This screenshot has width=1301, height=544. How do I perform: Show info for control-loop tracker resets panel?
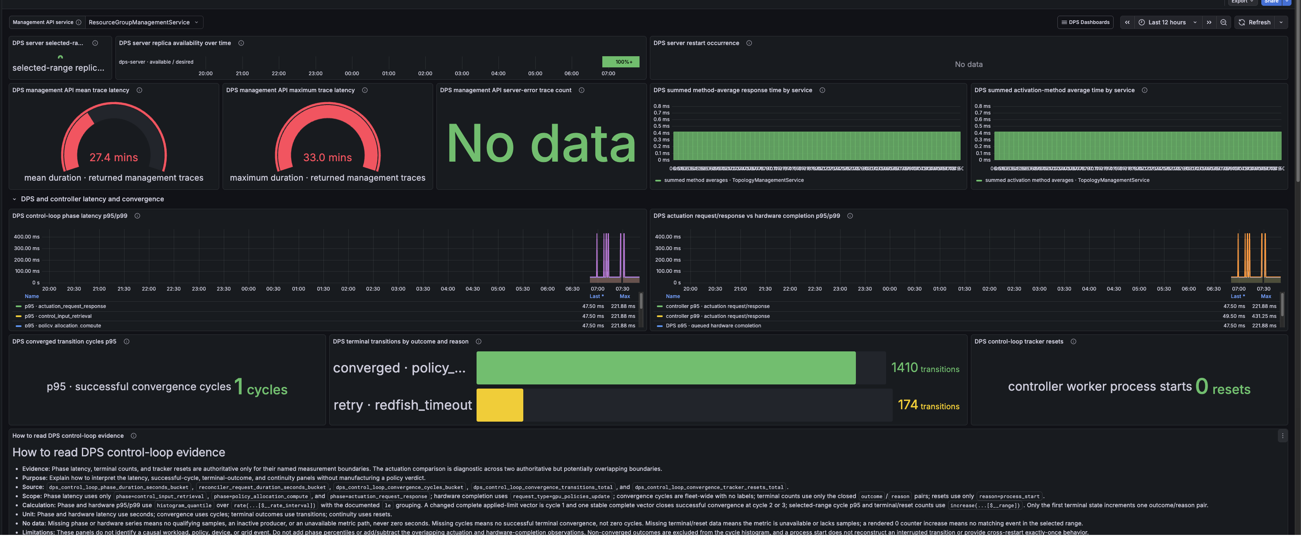(x=1073, y=341)
